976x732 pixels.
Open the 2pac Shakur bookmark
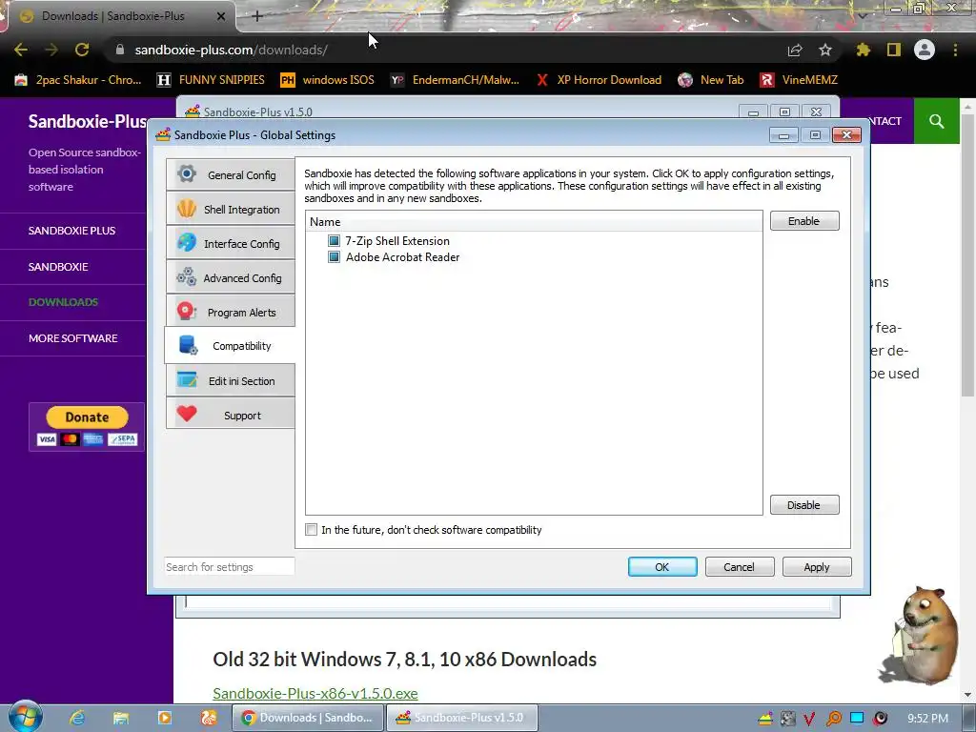click(78, 80)
